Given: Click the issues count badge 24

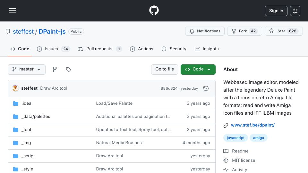Looking at the screenshot, I should coord(65,49).
